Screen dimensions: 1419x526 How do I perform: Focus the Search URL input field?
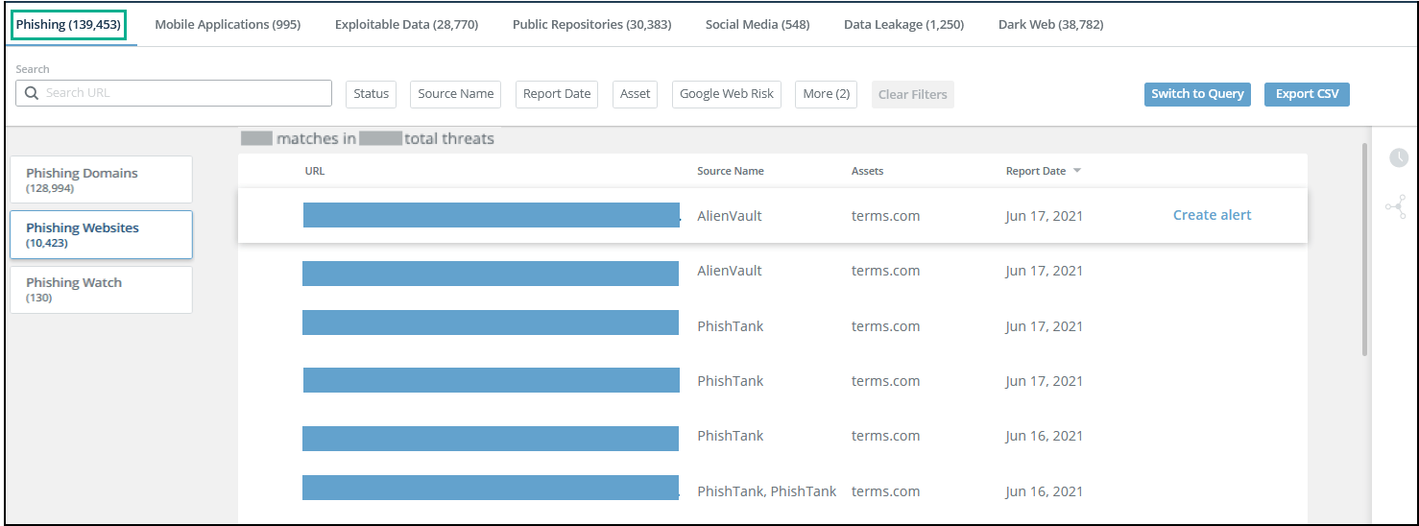coord(182,93)
